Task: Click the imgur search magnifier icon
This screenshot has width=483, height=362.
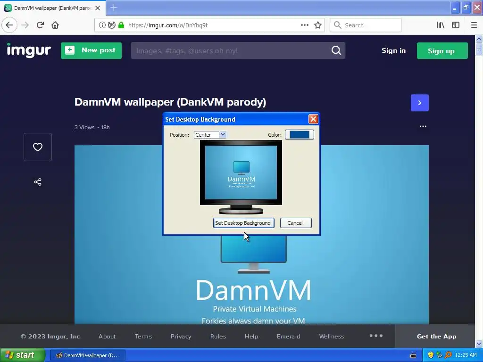Action: pyautogui.click(x=336, y=50)
